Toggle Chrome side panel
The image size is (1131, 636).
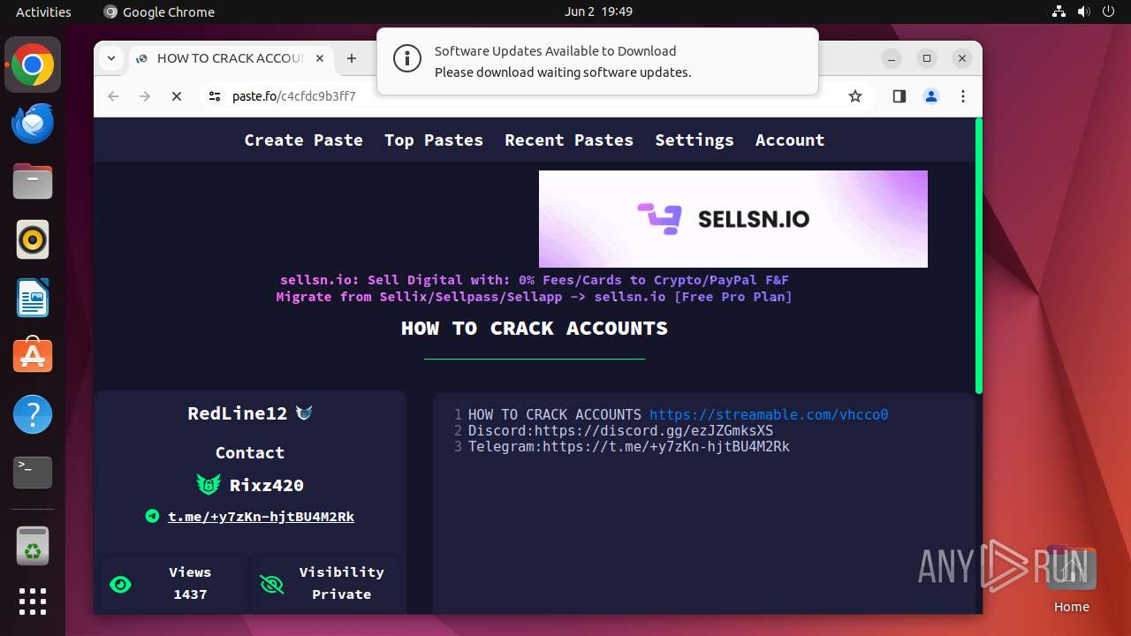[899, 96]
